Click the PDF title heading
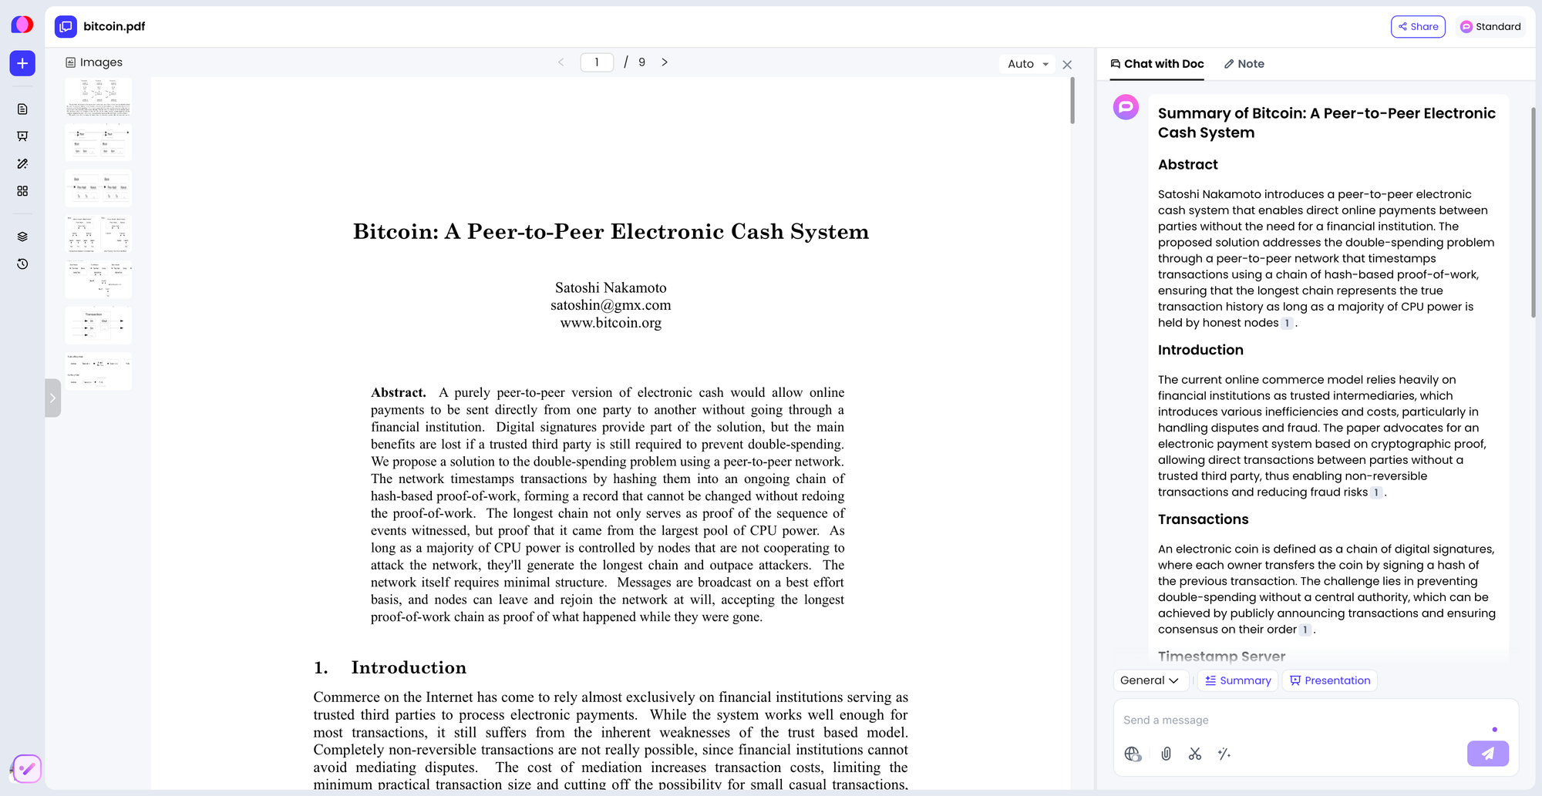 coord(611,232)
